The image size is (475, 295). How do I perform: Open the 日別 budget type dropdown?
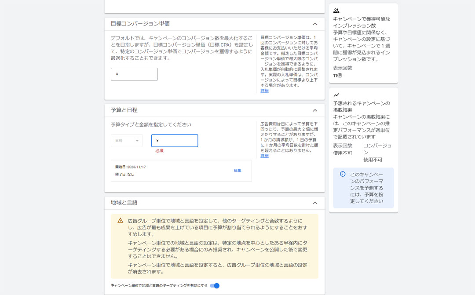click(127, 141)
